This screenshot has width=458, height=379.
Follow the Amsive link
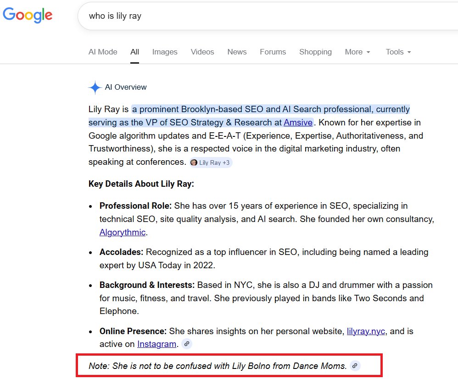click(x=298, y=122)
